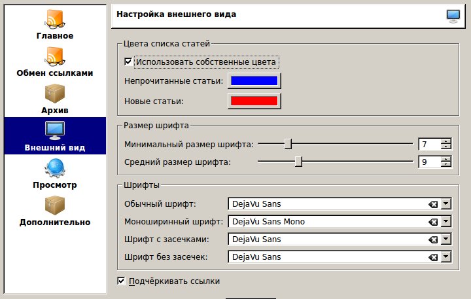The height and width of the screenshot is (299, 471).
Task: Select the Внешний вид section
Action: point(55,136)
